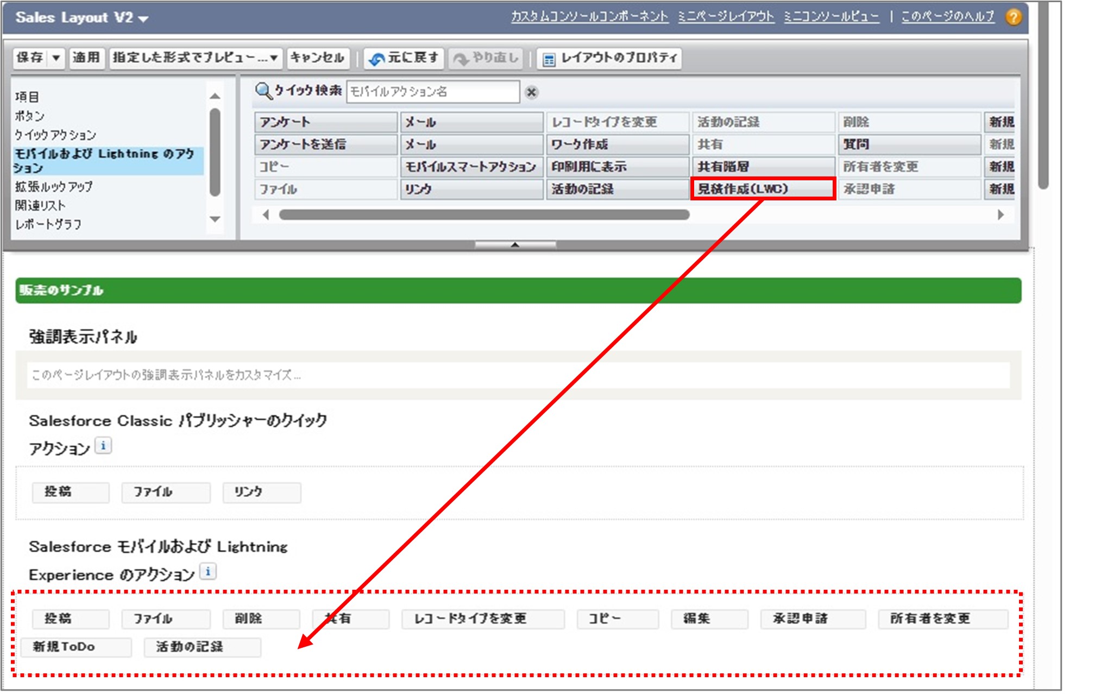Click the palette horizontal scrollbar thumb
Viewport: 1101px width, 694px height.
pos(484,215)
